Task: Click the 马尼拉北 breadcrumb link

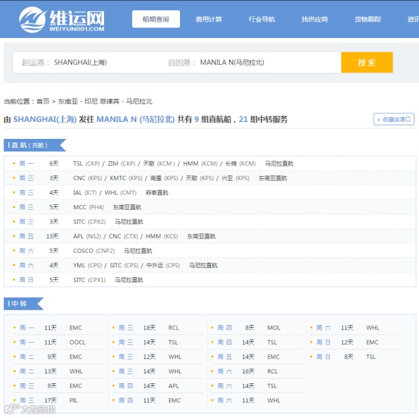Action: point(139,102)
